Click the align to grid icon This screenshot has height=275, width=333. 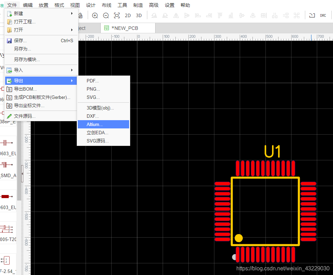coord(264,15)
